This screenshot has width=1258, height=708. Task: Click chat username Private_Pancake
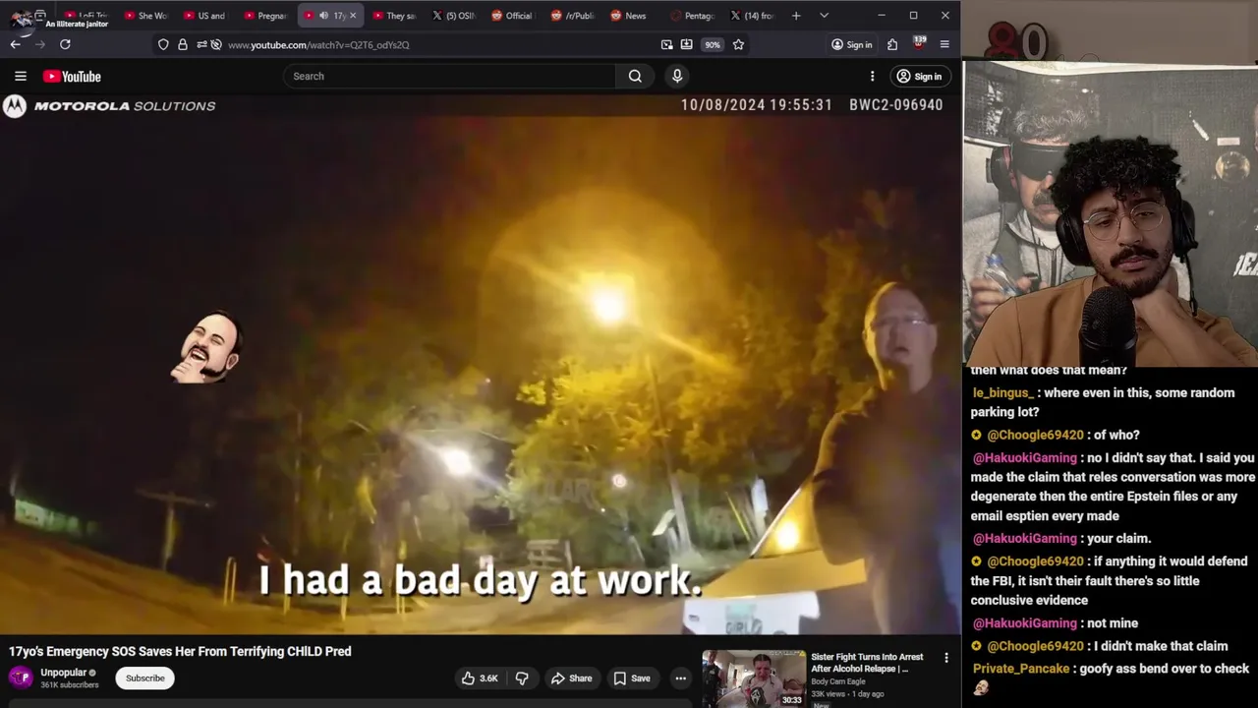(x=1021, y=669)
